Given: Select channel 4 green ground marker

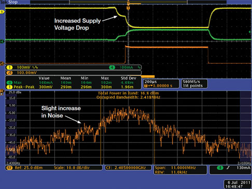Looking at the screenshot, I should [x=2, y=41].
